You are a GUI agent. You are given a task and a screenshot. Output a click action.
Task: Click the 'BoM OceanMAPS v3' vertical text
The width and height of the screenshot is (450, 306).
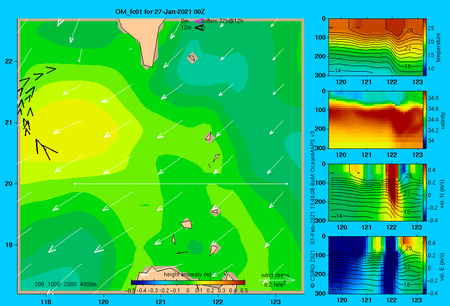point(313,157)
